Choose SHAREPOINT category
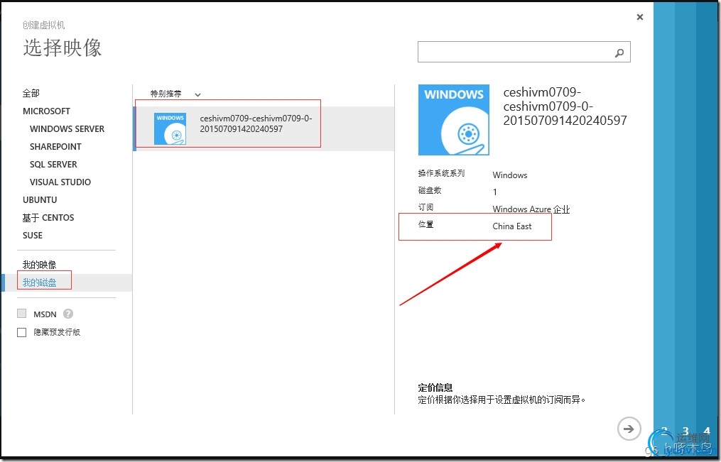721x462 pixels. point(55,146)
